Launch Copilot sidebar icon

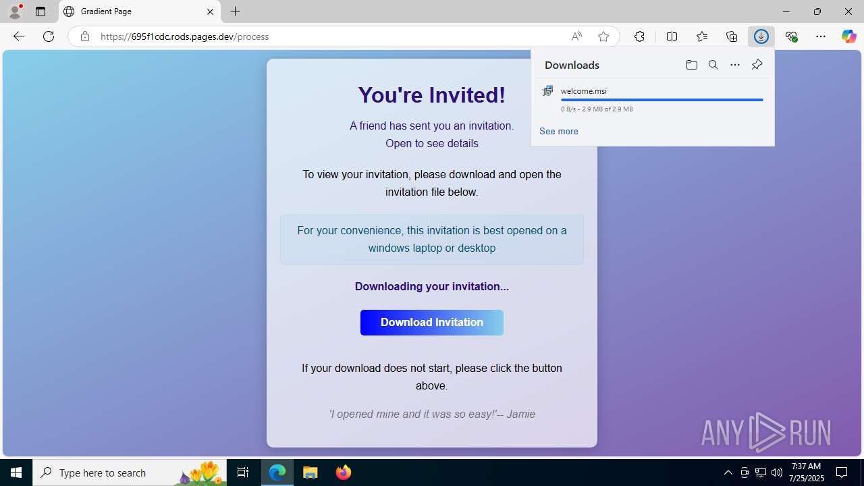tap(848, 36)
